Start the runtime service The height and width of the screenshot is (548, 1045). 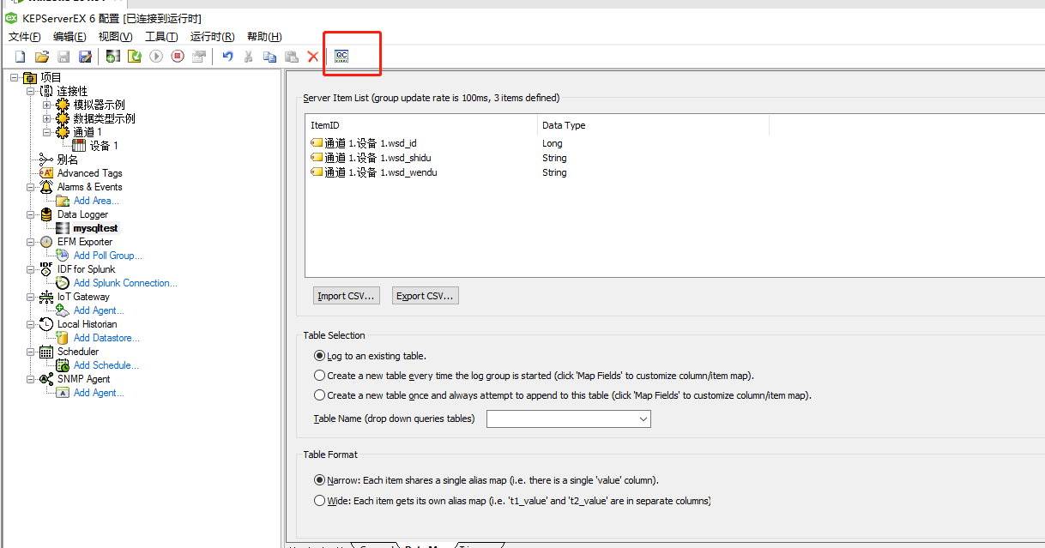tap(156, 56)
